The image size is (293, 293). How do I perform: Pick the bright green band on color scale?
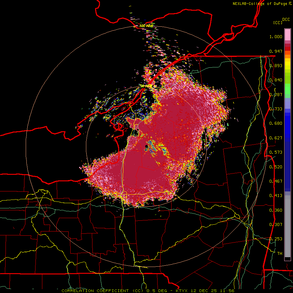click(287, 89)
